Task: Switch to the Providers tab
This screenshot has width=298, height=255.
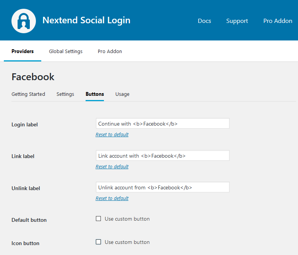Action: click(x=23, y=51)
